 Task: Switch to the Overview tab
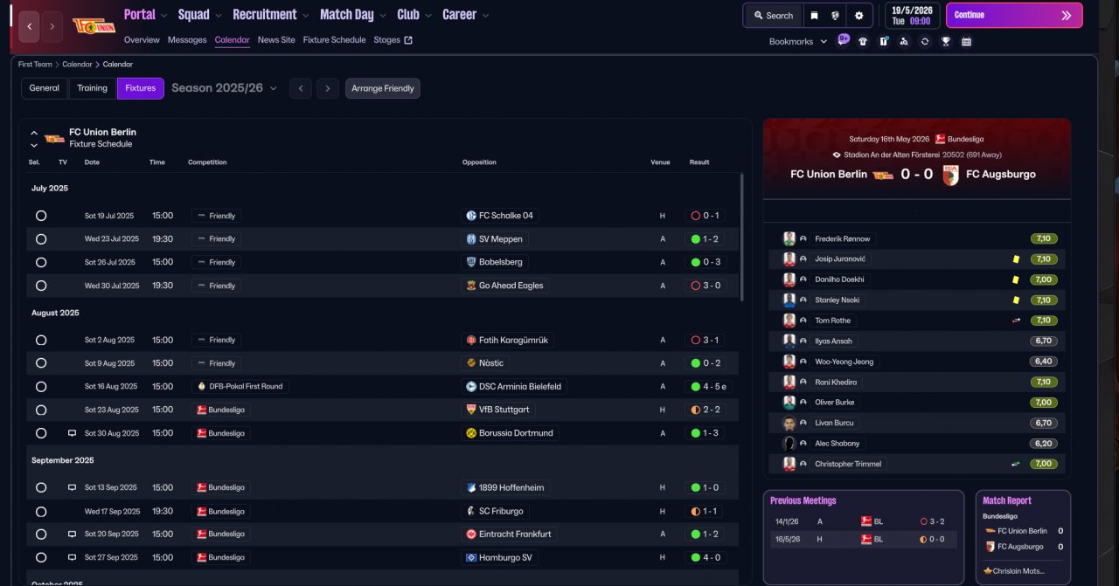(x=142, y=40)
